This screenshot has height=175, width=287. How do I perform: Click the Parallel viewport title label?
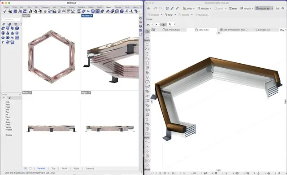click(x=86, y=16)
